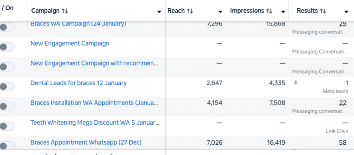Expand the Results column dropdown menu
This screenshot has width=354, height=155.
[x=346, y=11]
